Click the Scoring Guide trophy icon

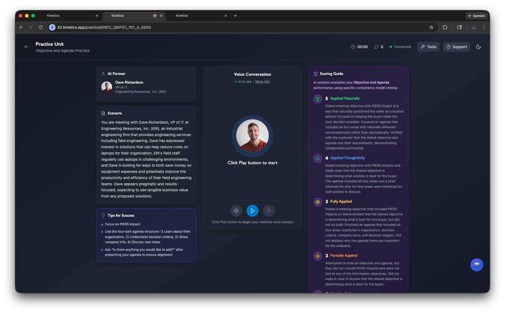click(x=316, y=74)
